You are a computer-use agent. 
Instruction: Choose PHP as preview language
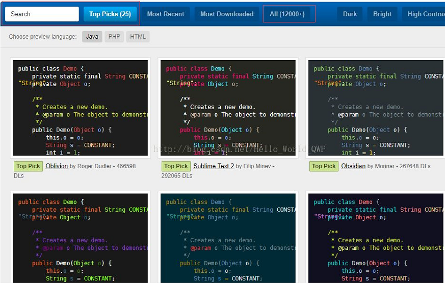[x=114, y=37]
